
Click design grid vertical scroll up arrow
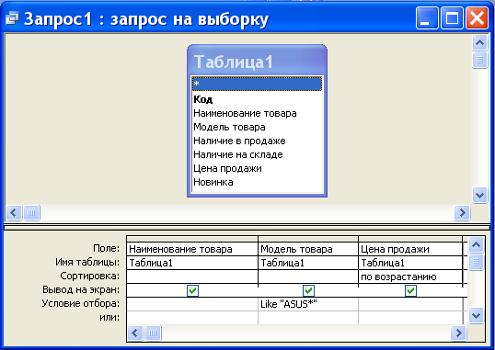476,244
